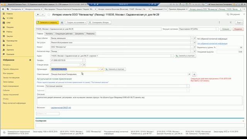Open Нет избранной контактной информации link
The height and width of the screenshot is (139, 247).
(x=212, y=44)
